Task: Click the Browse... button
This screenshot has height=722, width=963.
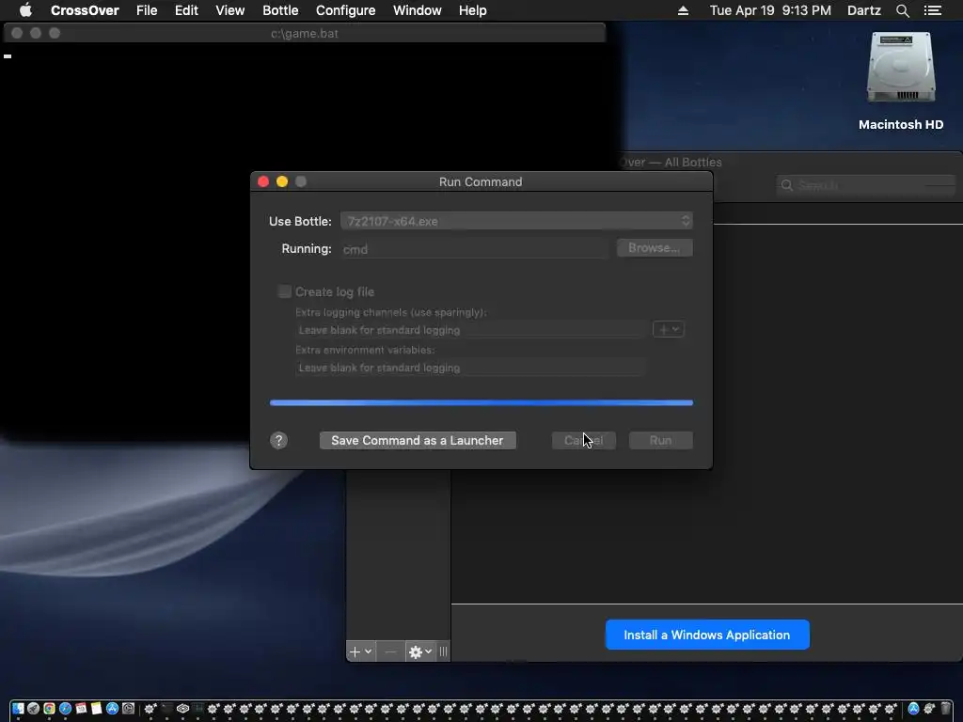Action: (x=655, y=248)
